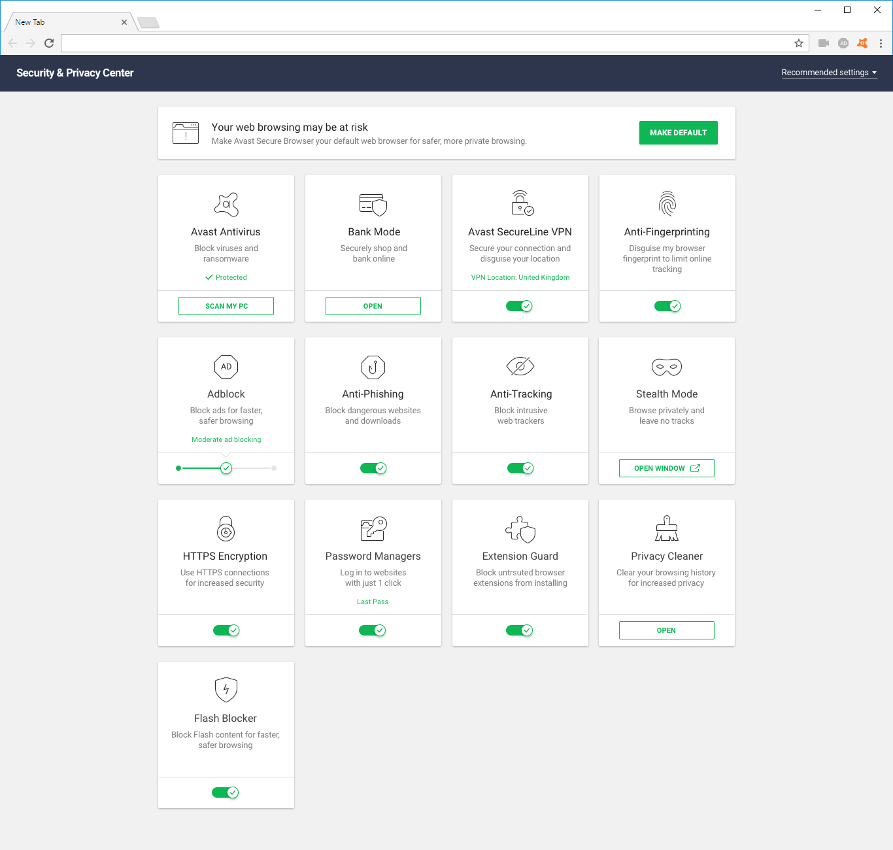Disable the Anti-Phishing switch
The height and width of the screenshot is (850, 893).
click(x=373, y=468)
